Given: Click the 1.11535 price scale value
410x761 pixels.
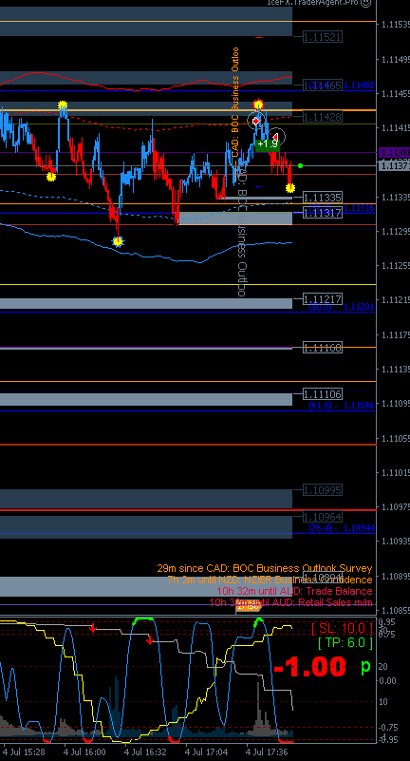Looking at the screenshot, I should click(396, 25).
